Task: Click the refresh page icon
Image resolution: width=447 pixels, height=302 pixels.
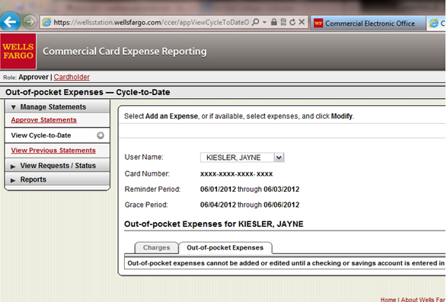Action: (292, 22)
